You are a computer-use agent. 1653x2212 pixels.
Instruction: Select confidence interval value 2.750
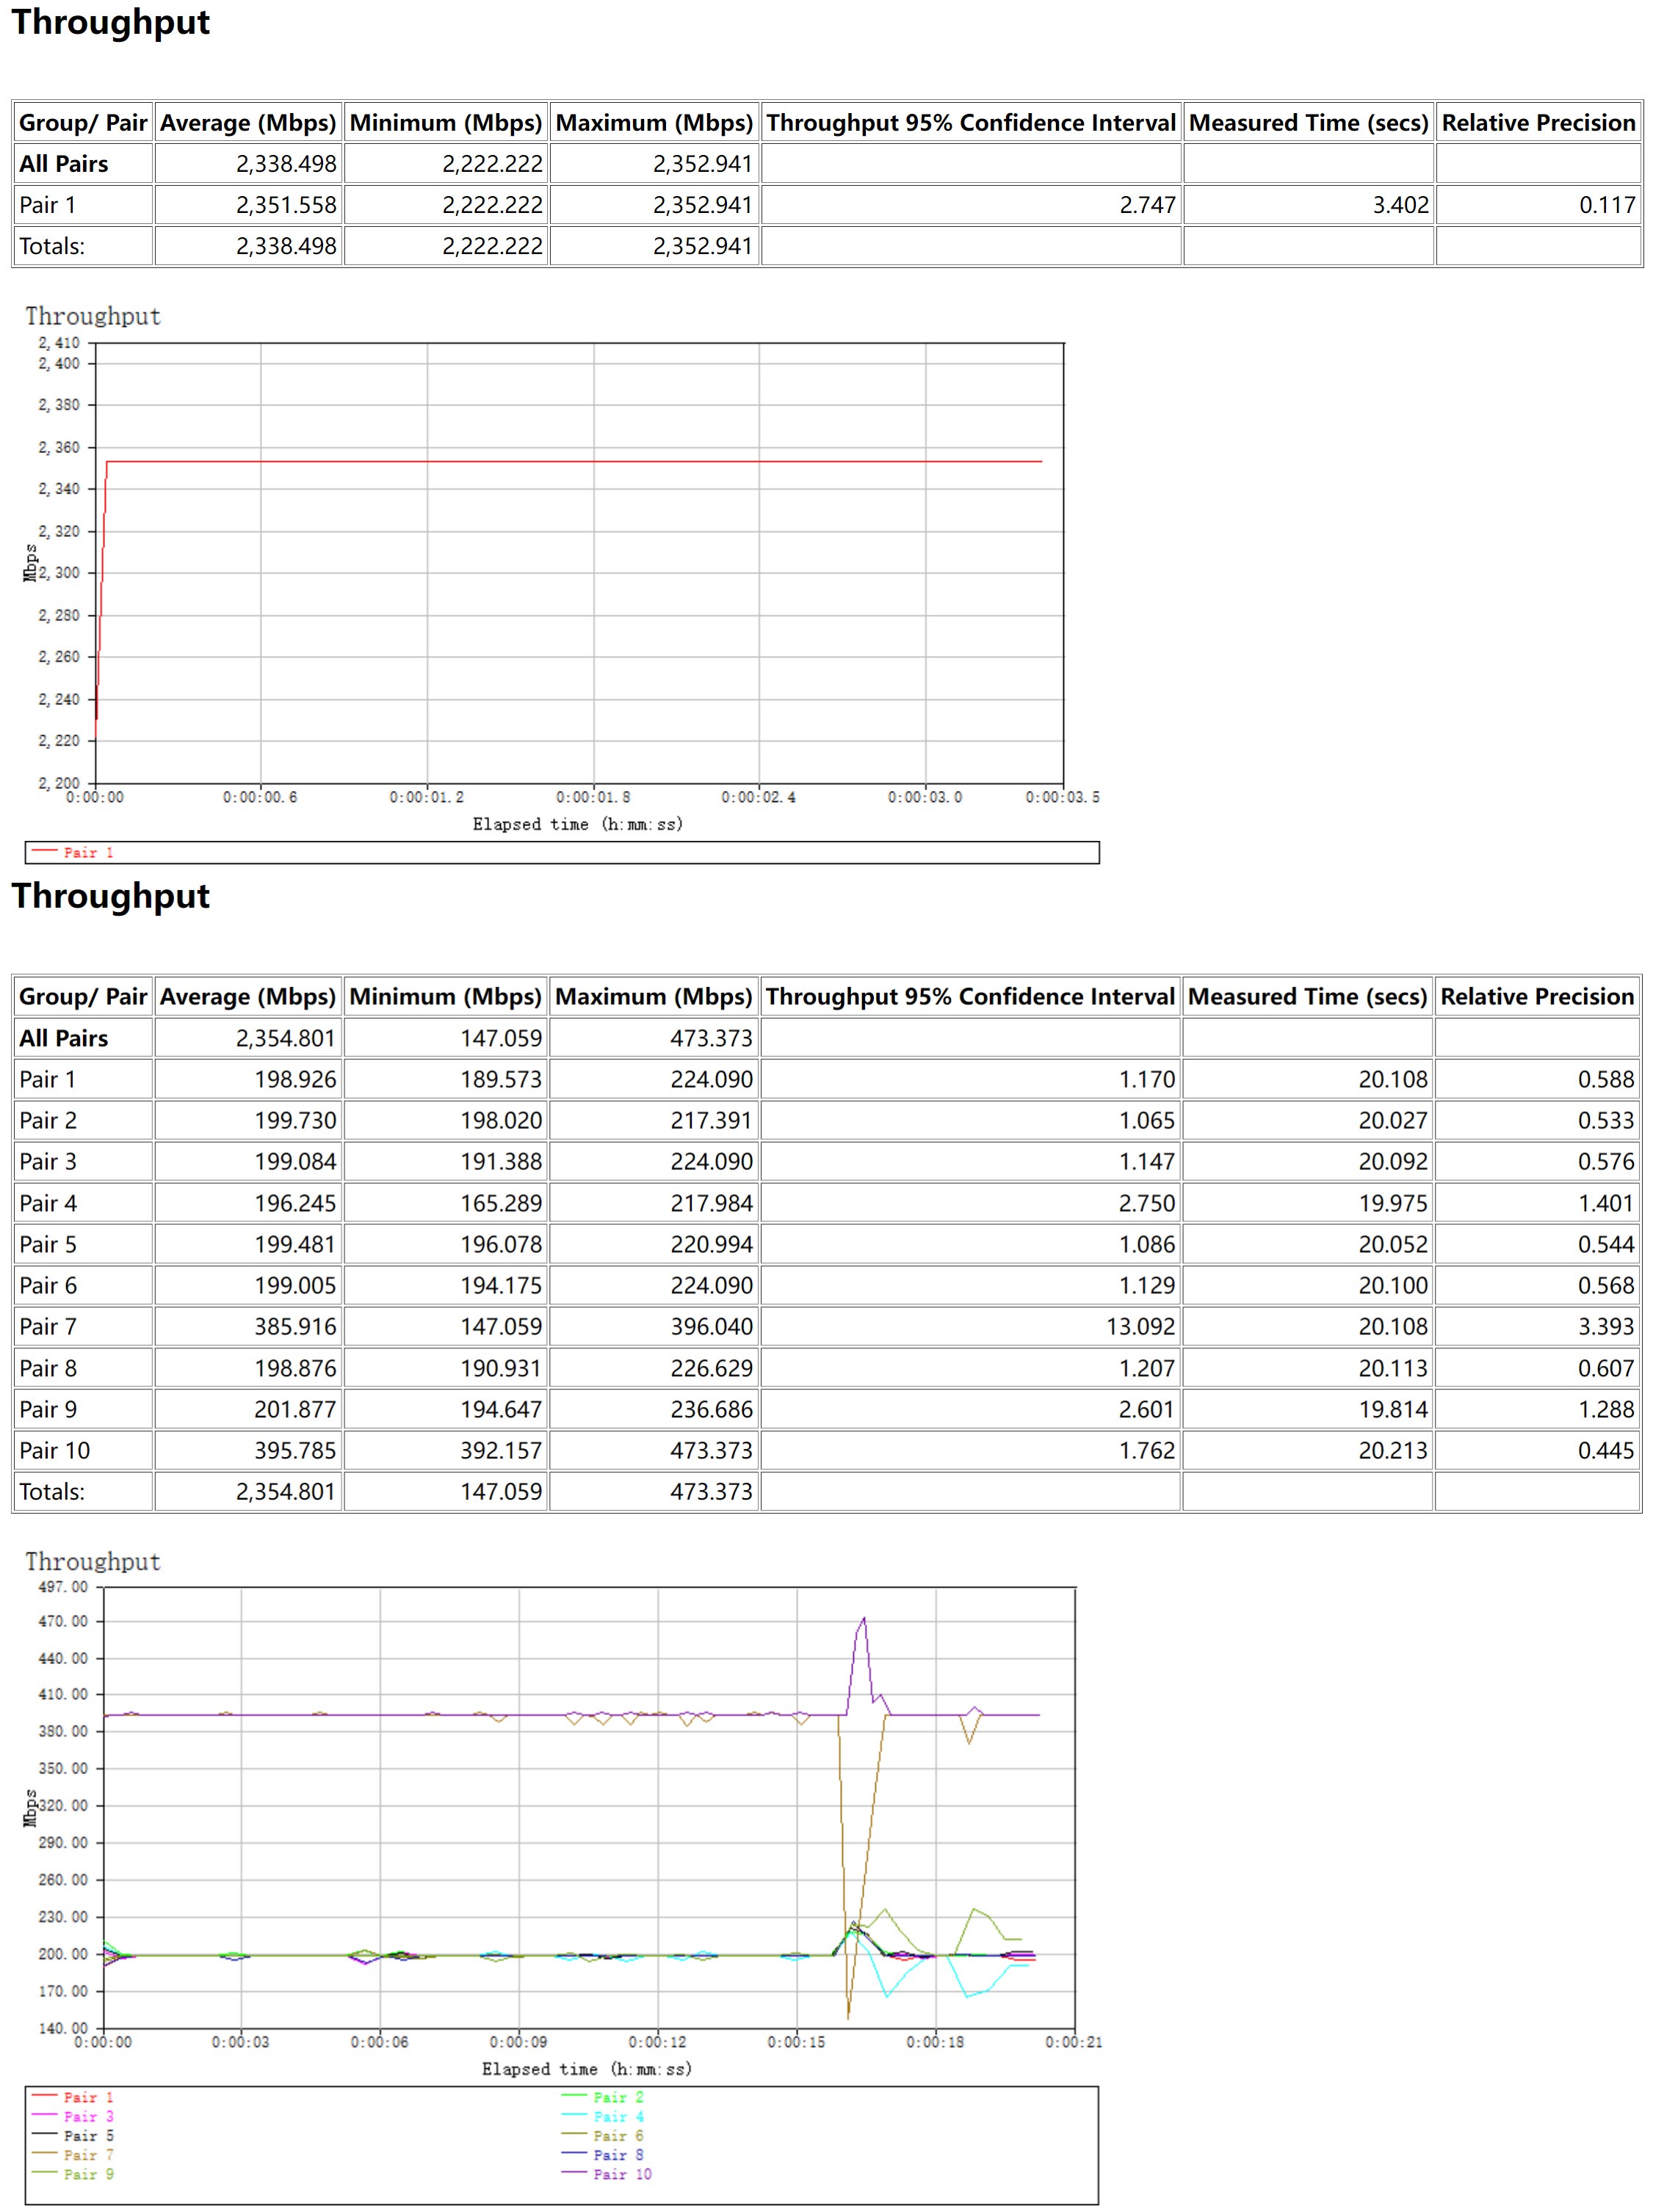point(1147,1203)
